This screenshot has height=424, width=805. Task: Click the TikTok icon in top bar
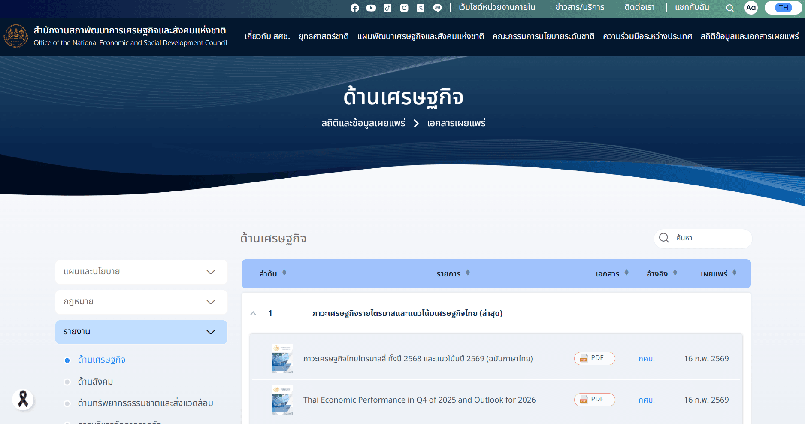387,8
